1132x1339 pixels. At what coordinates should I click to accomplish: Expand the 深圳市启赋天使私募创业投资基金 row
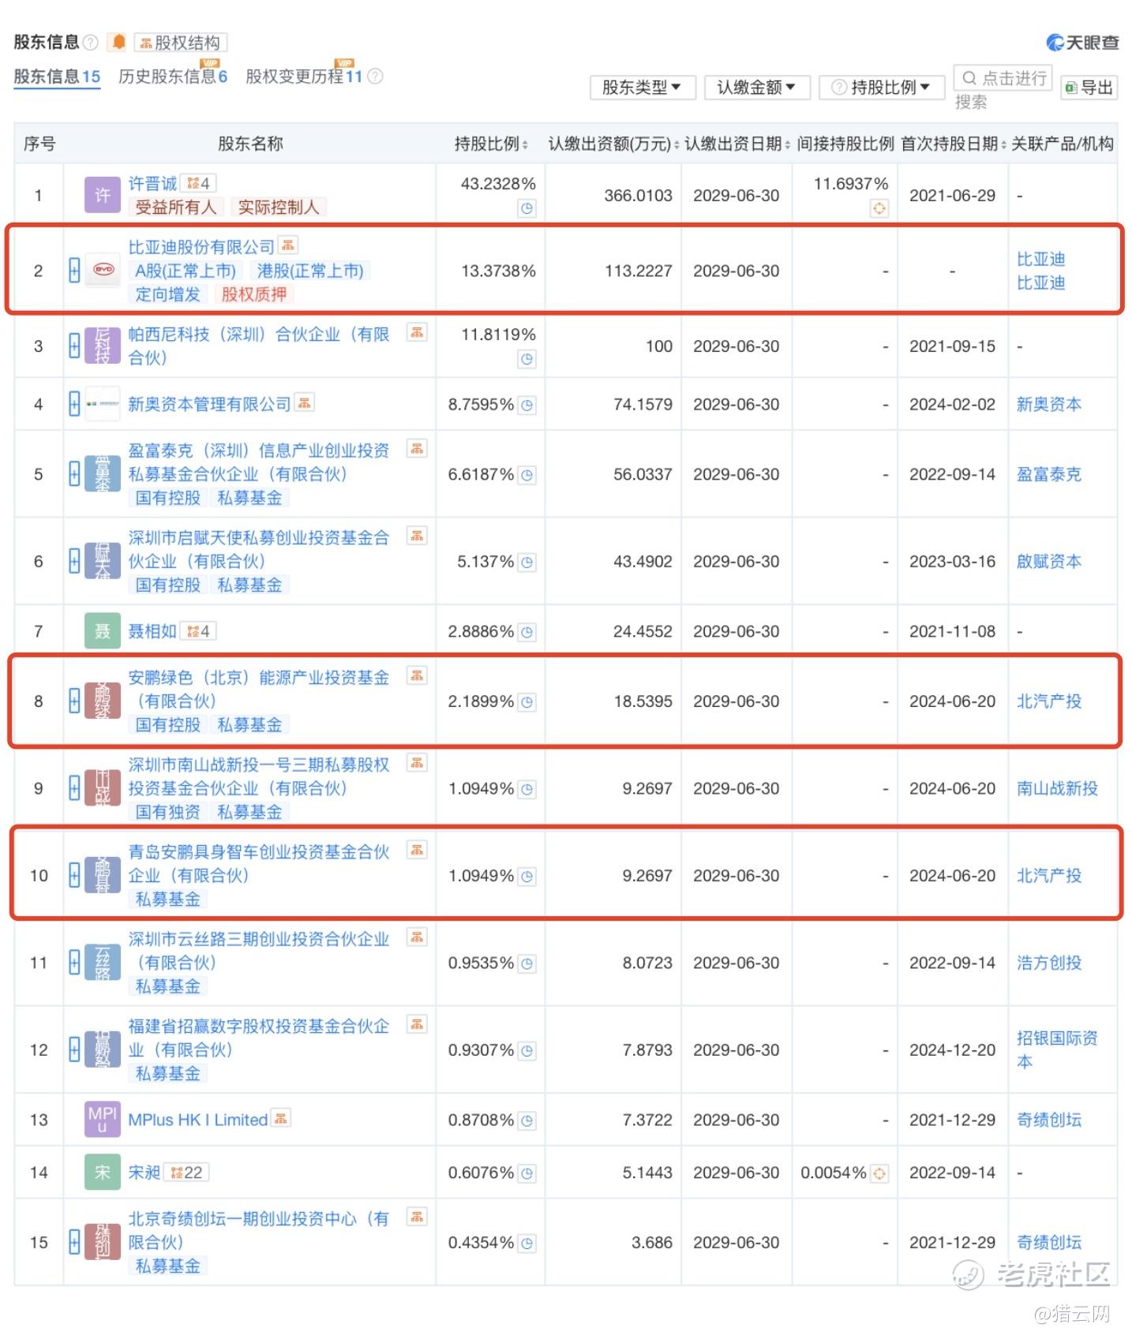(x=74, y=562)
